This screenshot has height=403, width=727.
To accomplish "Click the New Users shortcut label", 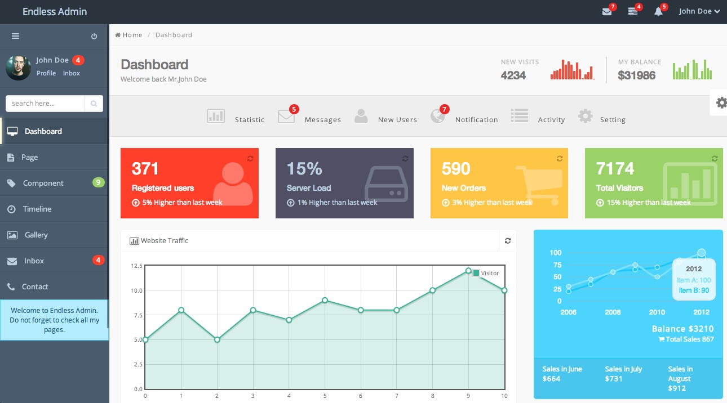I will (x=398, y=119).
